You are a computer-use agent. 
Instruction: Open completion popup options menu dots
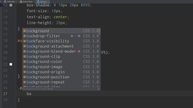pyautogui.click(x=99, y=89)
